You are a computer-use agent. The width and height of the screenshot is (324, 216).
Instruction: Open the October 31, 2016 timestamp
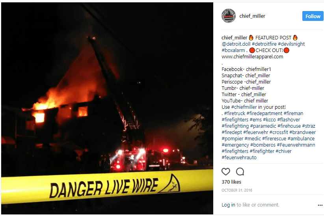point(237,190)
